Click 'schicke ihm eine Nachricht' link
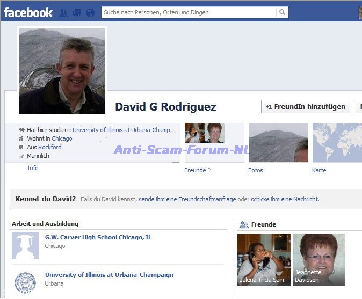Image resolution: width=362 pixels, height=299 pixels. [285, 199]
